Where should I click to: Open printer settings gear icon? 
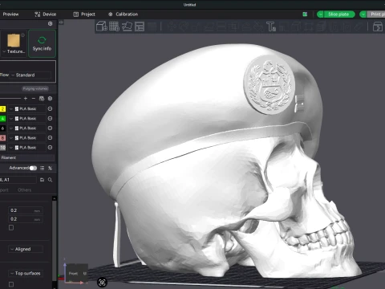[x=50, y=23]
